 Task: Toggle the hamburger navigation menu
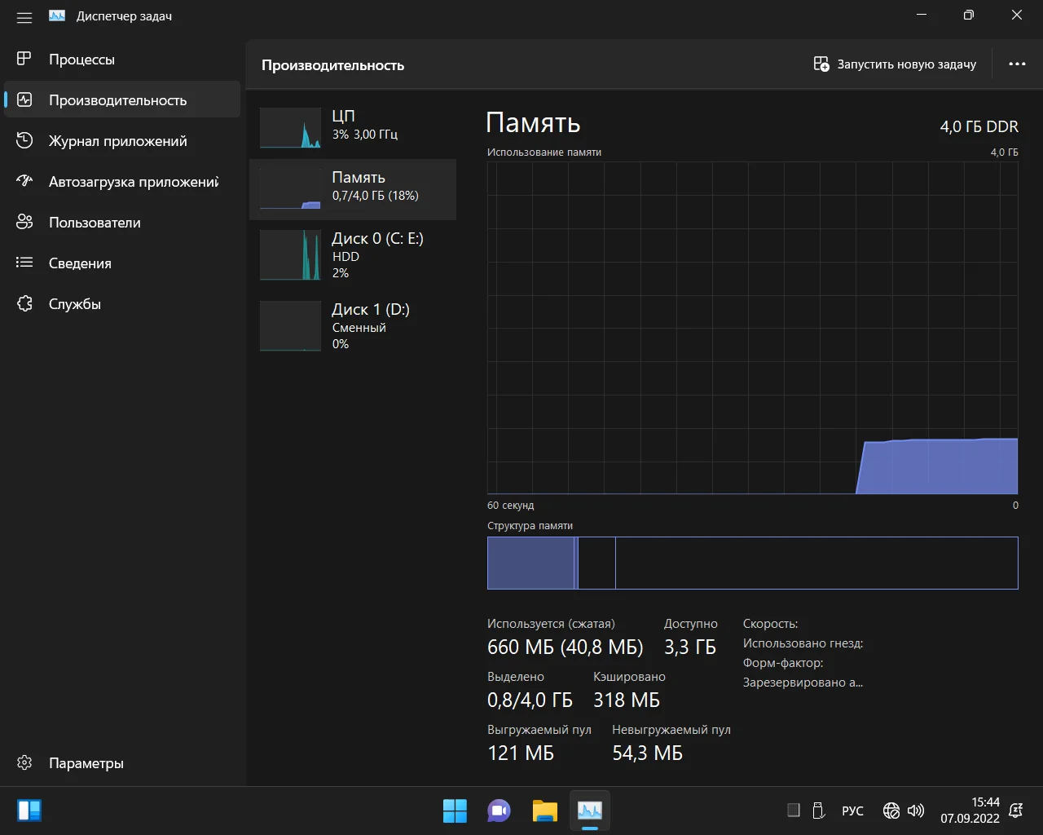(x=24, y=17)
